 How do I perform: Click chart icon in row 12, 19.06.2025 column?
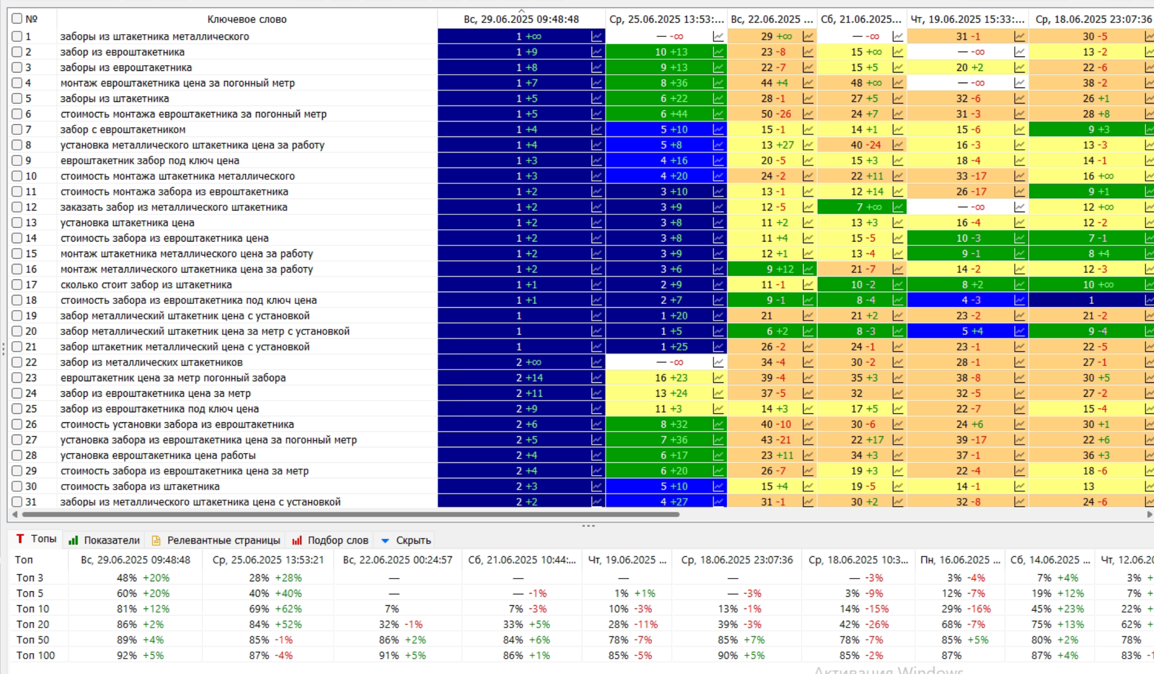1019,207
